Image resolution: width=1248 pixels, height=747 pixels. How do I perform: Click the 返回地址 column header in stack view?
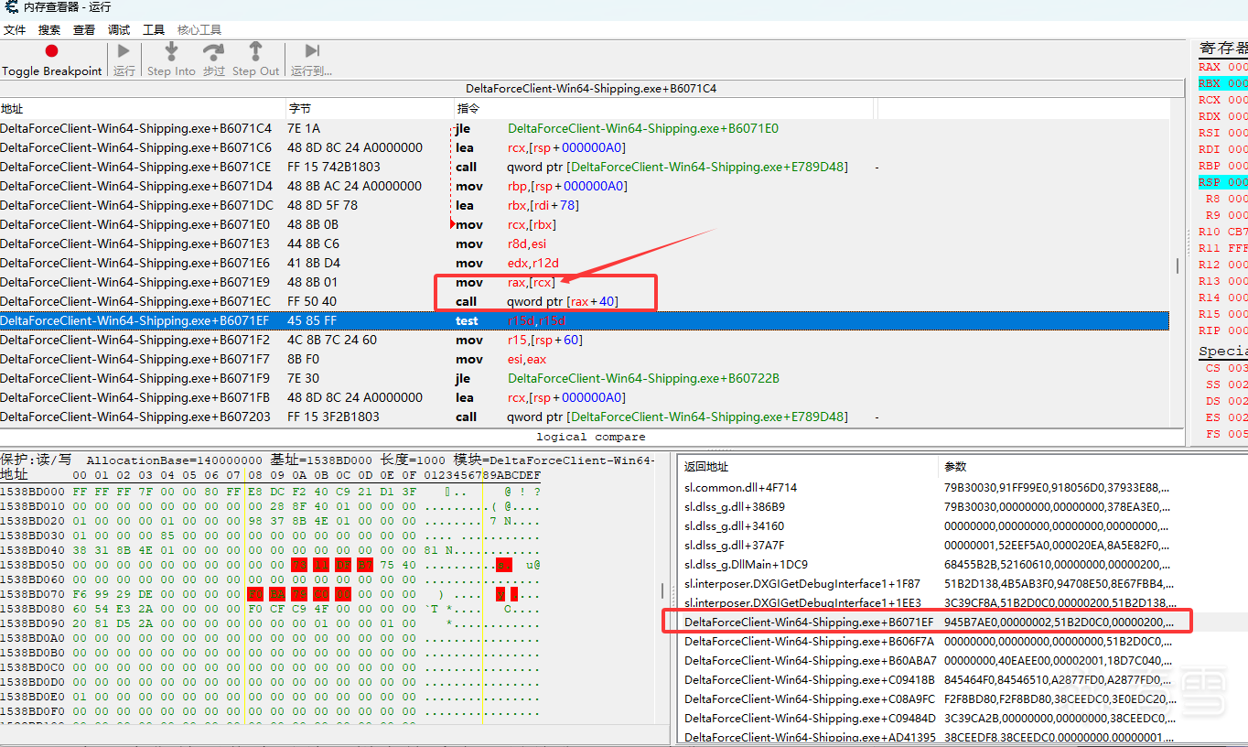click(810, 467)
